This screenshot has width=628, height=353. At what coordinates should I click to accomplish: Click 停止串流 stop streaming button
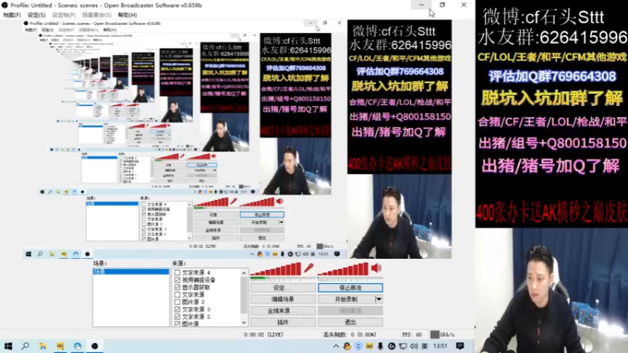pyautogui.click(x=350, y=288)
